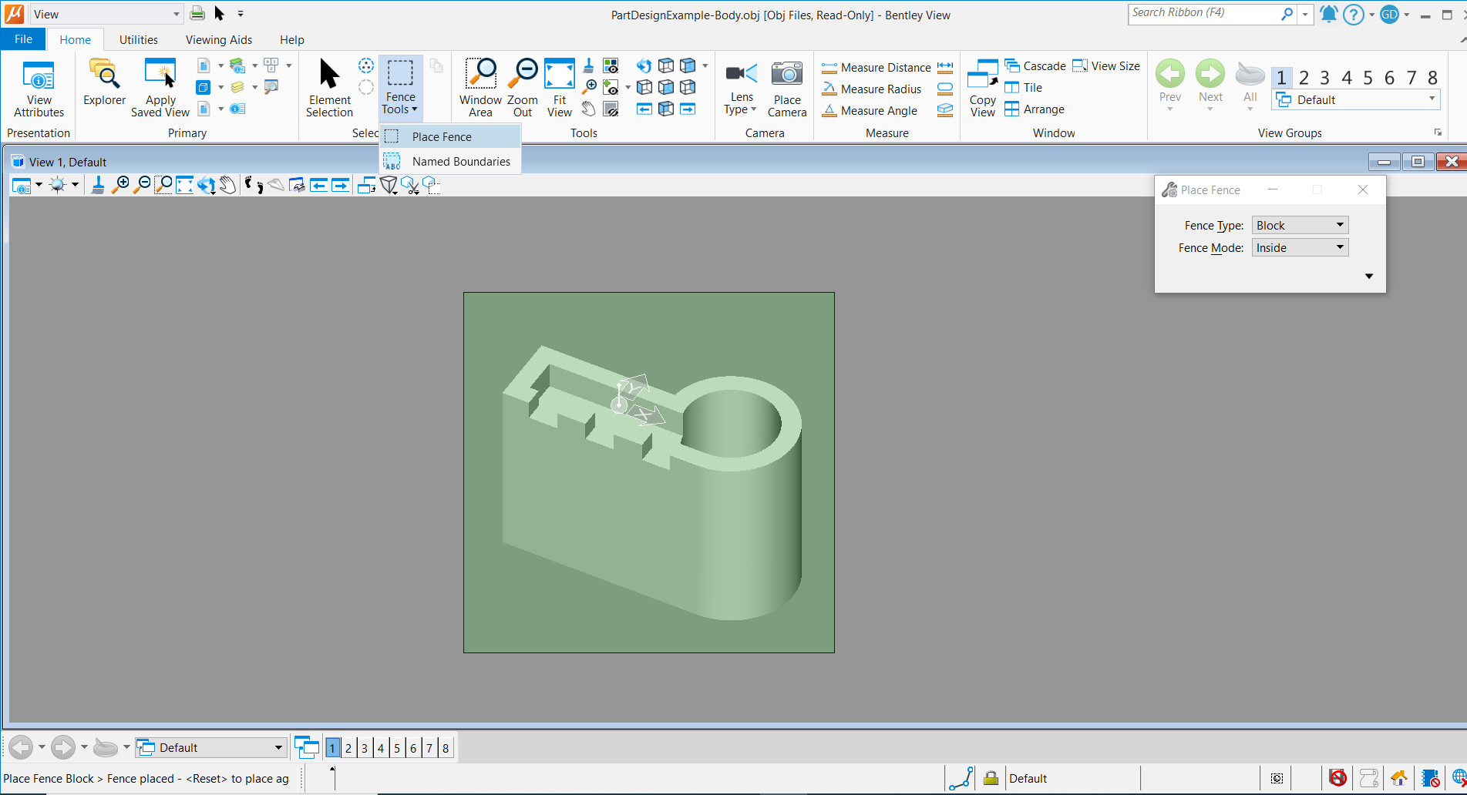The width and height of the screenshot is (1467, 795).
Task: Select view number 3 in View Groups
Action: 1324,77
